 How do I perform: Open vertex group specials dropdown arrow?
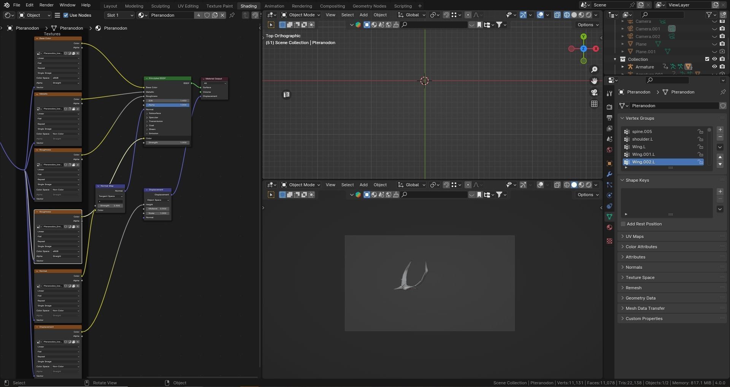tap(720, 147)
